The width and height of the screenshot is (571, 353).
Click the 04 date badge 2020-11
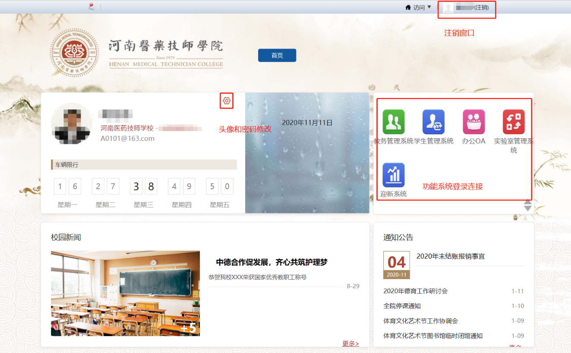pyautogui.click(x=396, y=265)
